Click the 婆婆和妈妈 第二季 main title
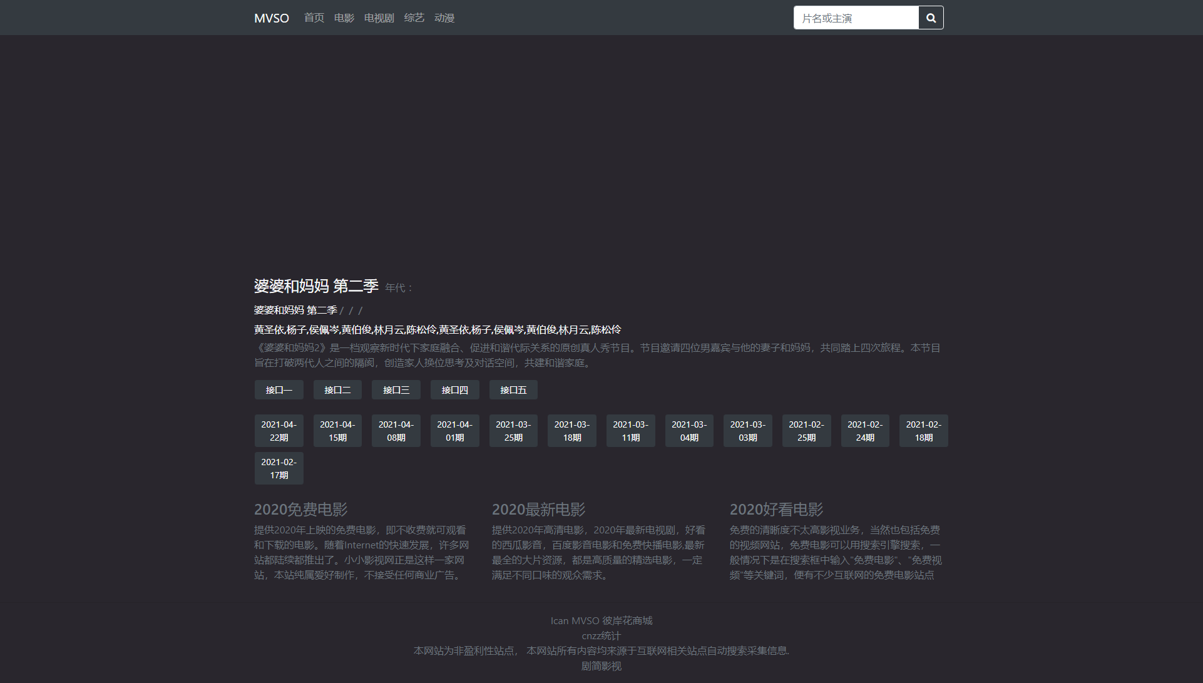1203x683 pixels. (316, 286)
